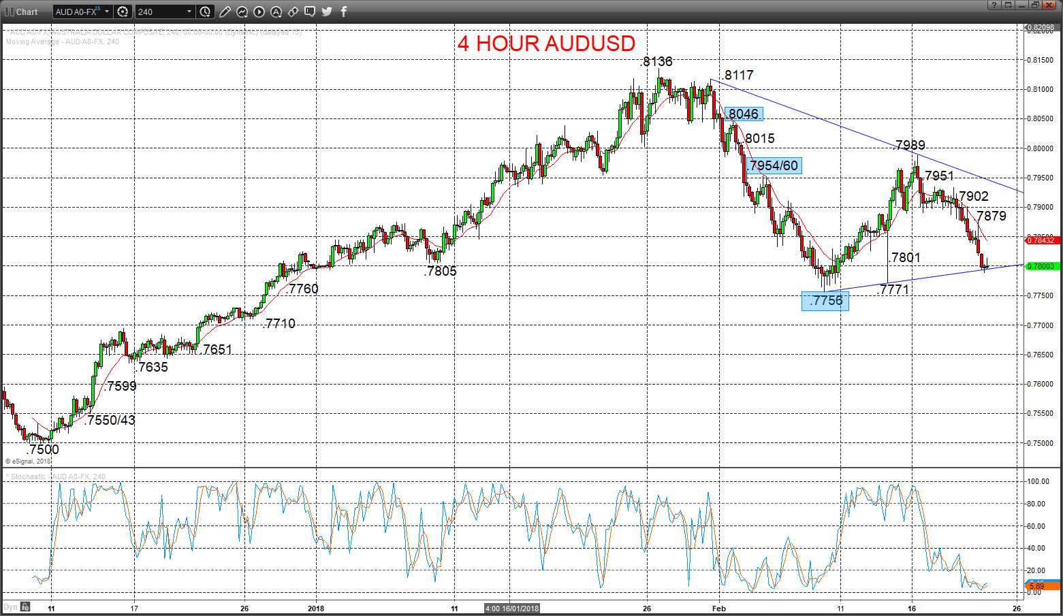Click the .7599 annotation label
The height and width of the screenshot is (616, 1063).
click(121, 386)
